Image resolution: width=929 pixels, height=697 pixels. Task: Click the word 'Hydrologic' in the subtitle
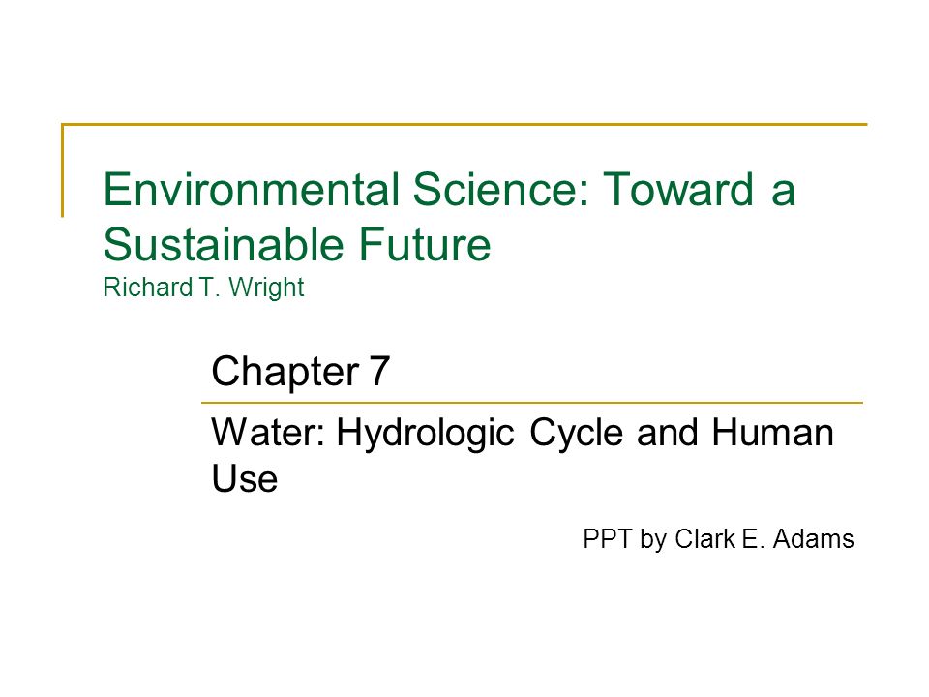click(x=425, y=434)
